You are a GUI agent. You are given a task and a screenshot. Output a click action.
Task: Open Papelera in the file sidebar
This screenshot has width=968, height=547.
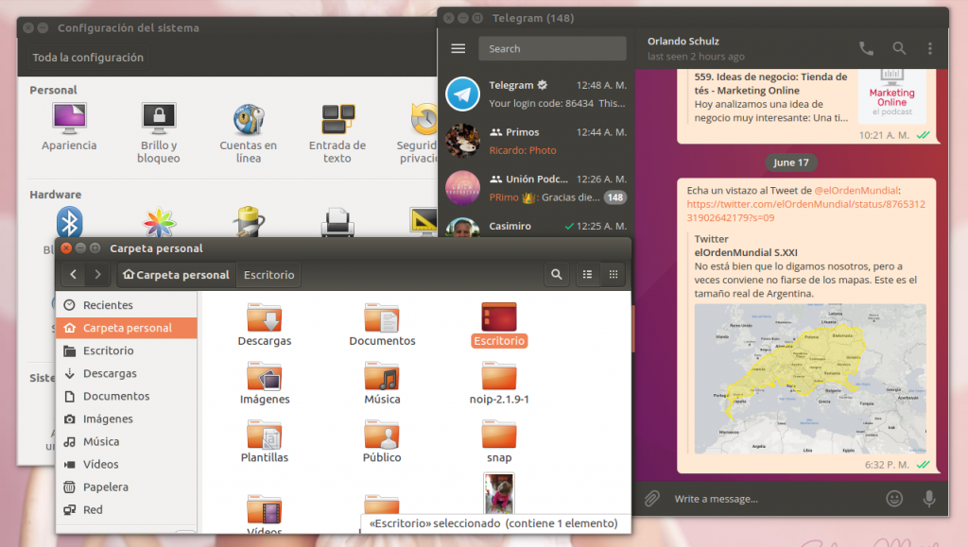click(127, 487)
